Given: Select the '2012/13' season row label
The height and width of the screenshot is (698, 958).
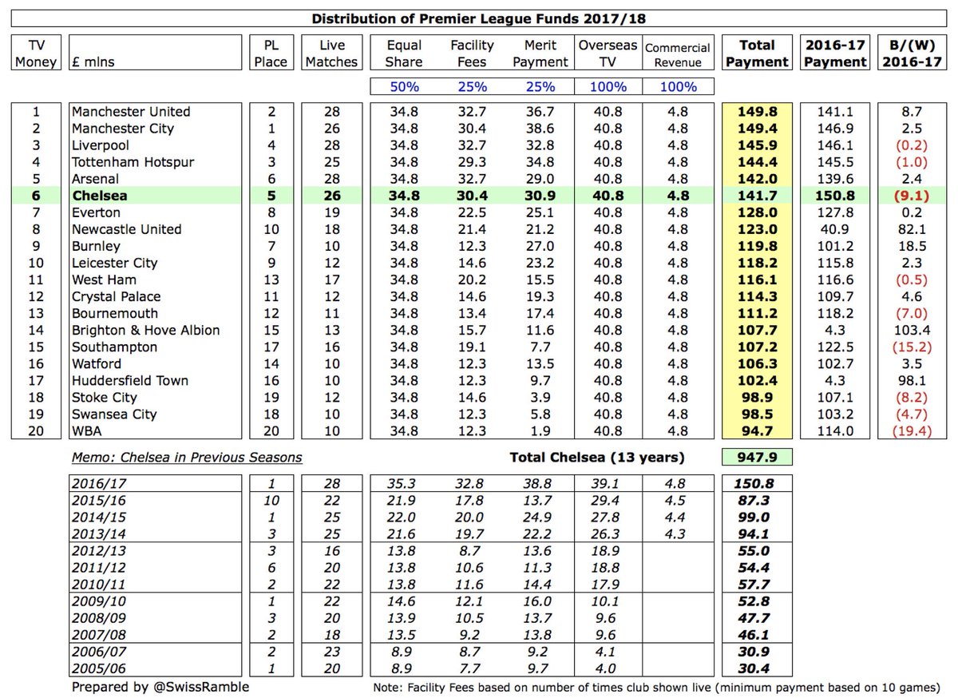Looking at the screenshot, I should point(99,551).
